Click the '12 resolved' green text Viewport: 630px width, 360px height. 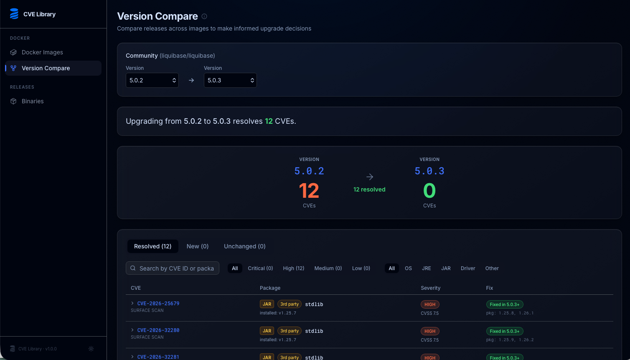(369, 189)
